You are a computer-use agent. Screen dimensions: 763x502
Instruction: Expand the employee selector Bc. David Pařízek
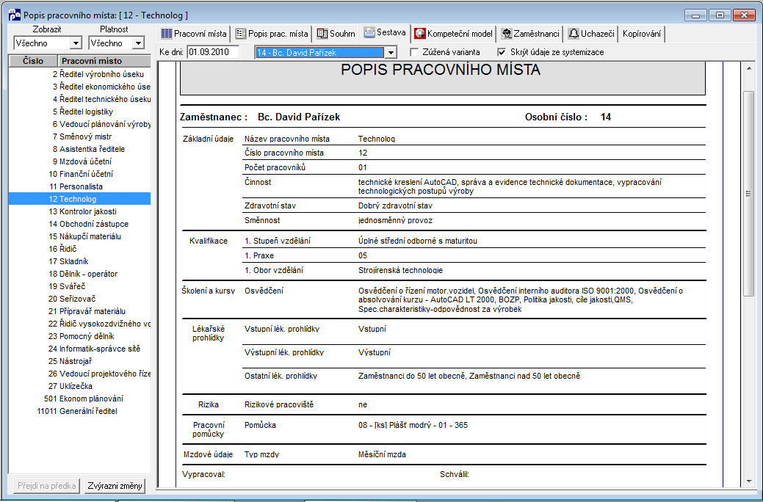click(391, 52)
